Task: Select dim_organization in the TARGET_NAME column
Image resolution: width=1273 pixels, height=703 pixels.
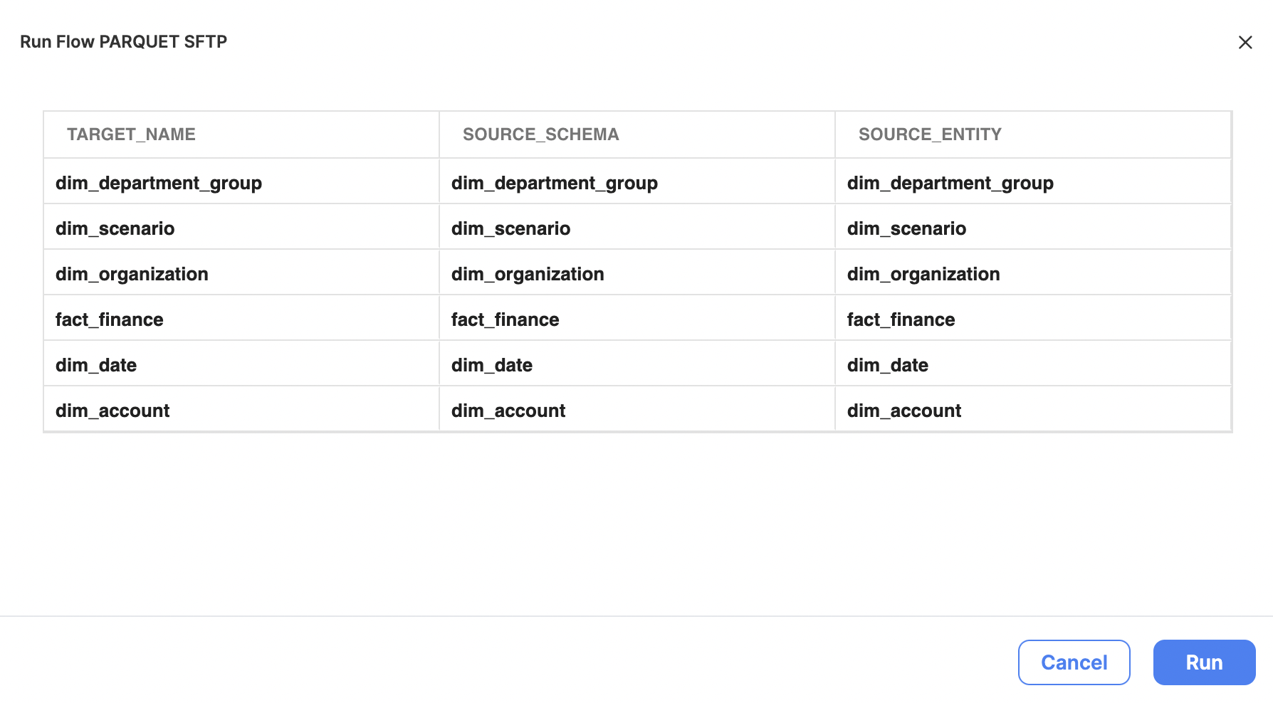Action: click(132, 274)
